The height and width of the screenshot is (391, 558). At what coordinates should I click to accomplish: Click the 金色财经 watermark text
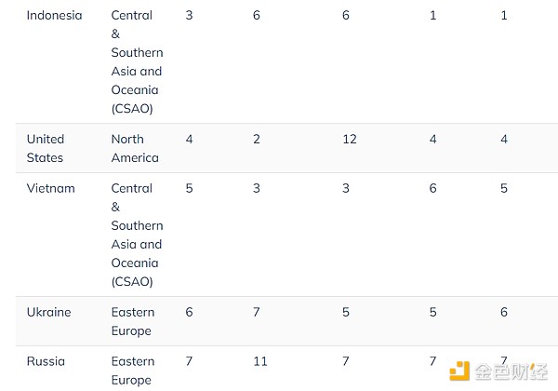click(511, 371)
